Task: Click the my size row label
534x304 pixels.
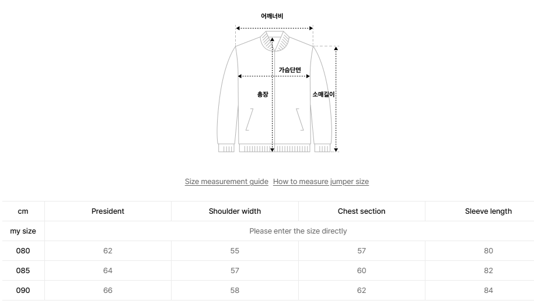Action: click(23, 231)
